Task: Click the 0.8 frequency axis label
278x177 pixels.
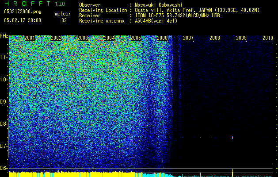Action: pos(3,124)
